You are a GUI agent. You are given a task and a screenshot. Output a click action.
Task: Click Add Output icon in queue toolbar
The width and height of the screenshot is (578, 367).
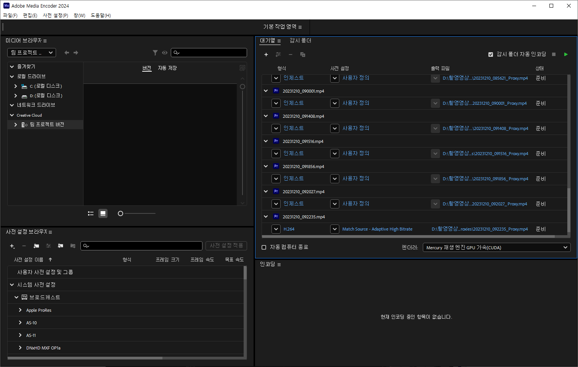[278, 54]
